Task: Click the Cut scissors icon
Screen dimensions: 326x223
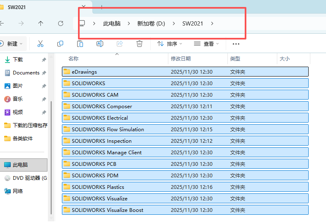Action: [40, 44]
